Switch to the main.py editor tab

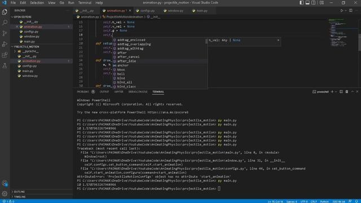(x=202, y=11)
